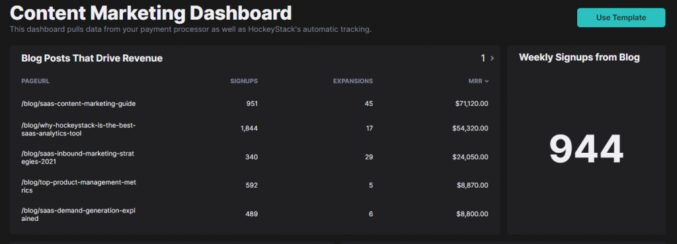Sort by MRR column dropdown arrow
Image resolution: width=677 pixels, height=244 pixels.
[x=487, y=81]
